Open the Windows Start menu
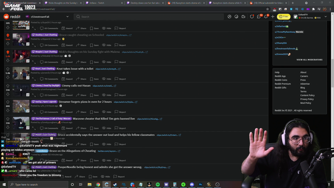 [x=4, y=184]
